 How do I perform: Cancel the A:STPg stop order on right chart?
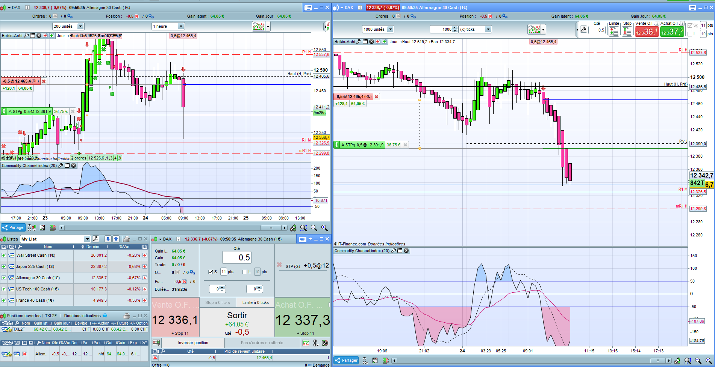(405, 145)
